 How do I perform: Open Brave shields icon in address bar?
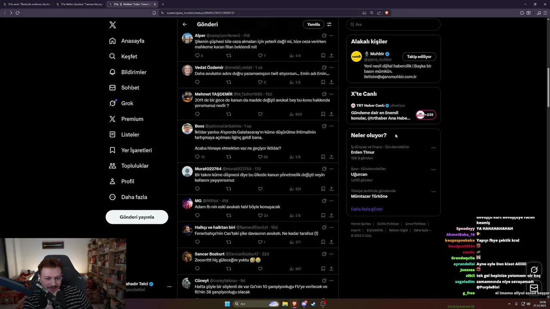387,13
